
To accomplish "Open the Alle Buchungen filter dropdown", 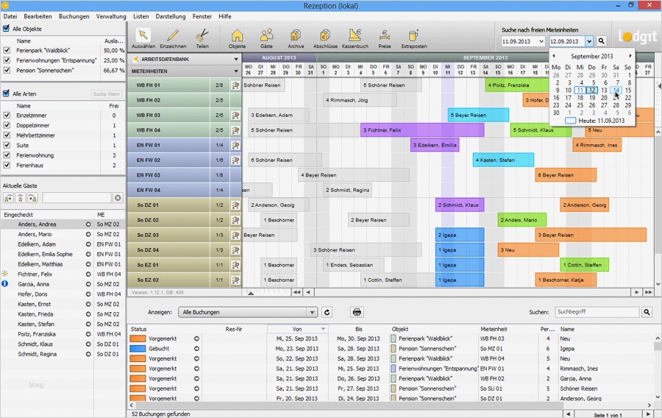I will tap(247, 313).
